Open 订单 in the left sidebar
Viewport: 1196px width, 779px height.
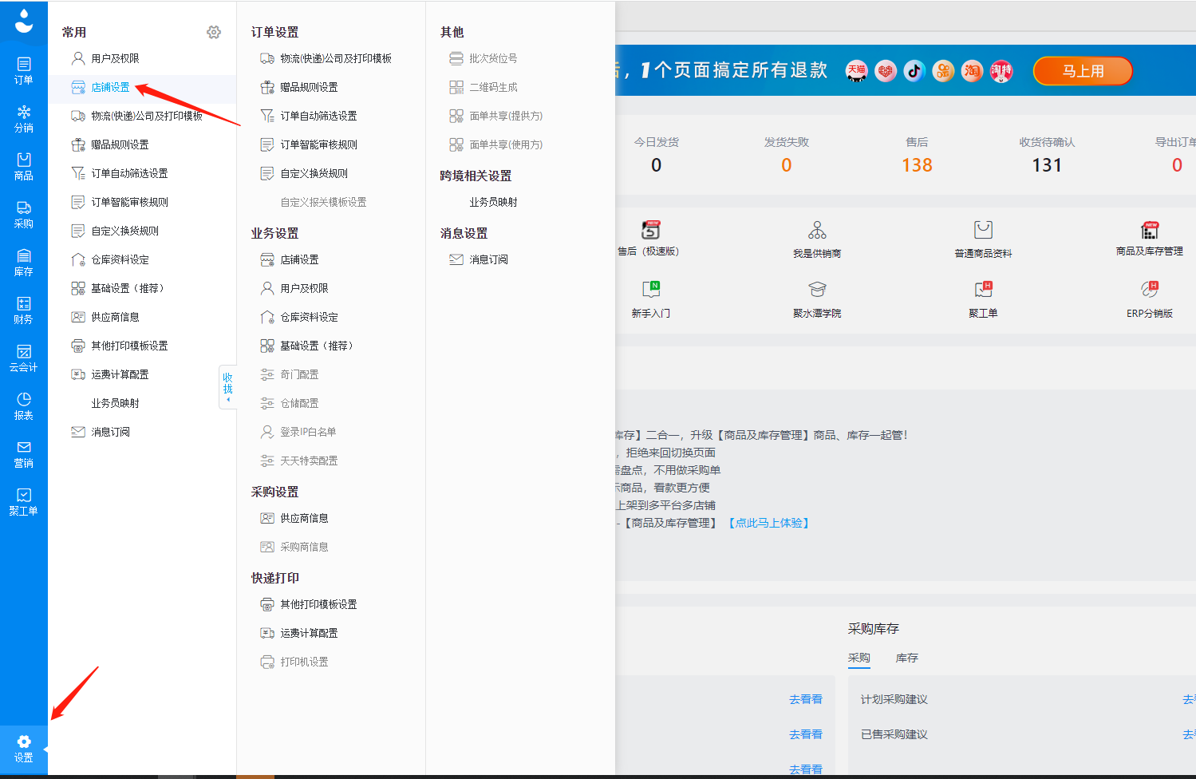coord(24,70)
